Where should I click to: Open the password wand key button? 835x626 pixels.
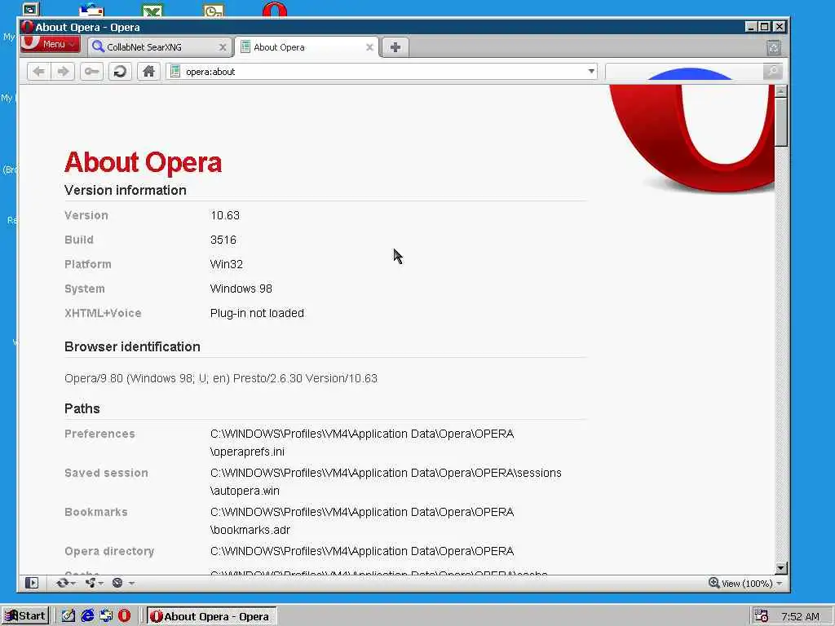(x=91, y=72)
